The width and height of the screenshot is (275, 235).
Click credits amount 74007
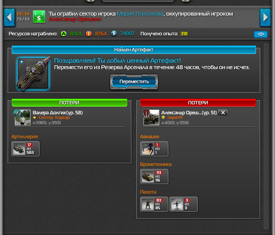pos(127,33)
